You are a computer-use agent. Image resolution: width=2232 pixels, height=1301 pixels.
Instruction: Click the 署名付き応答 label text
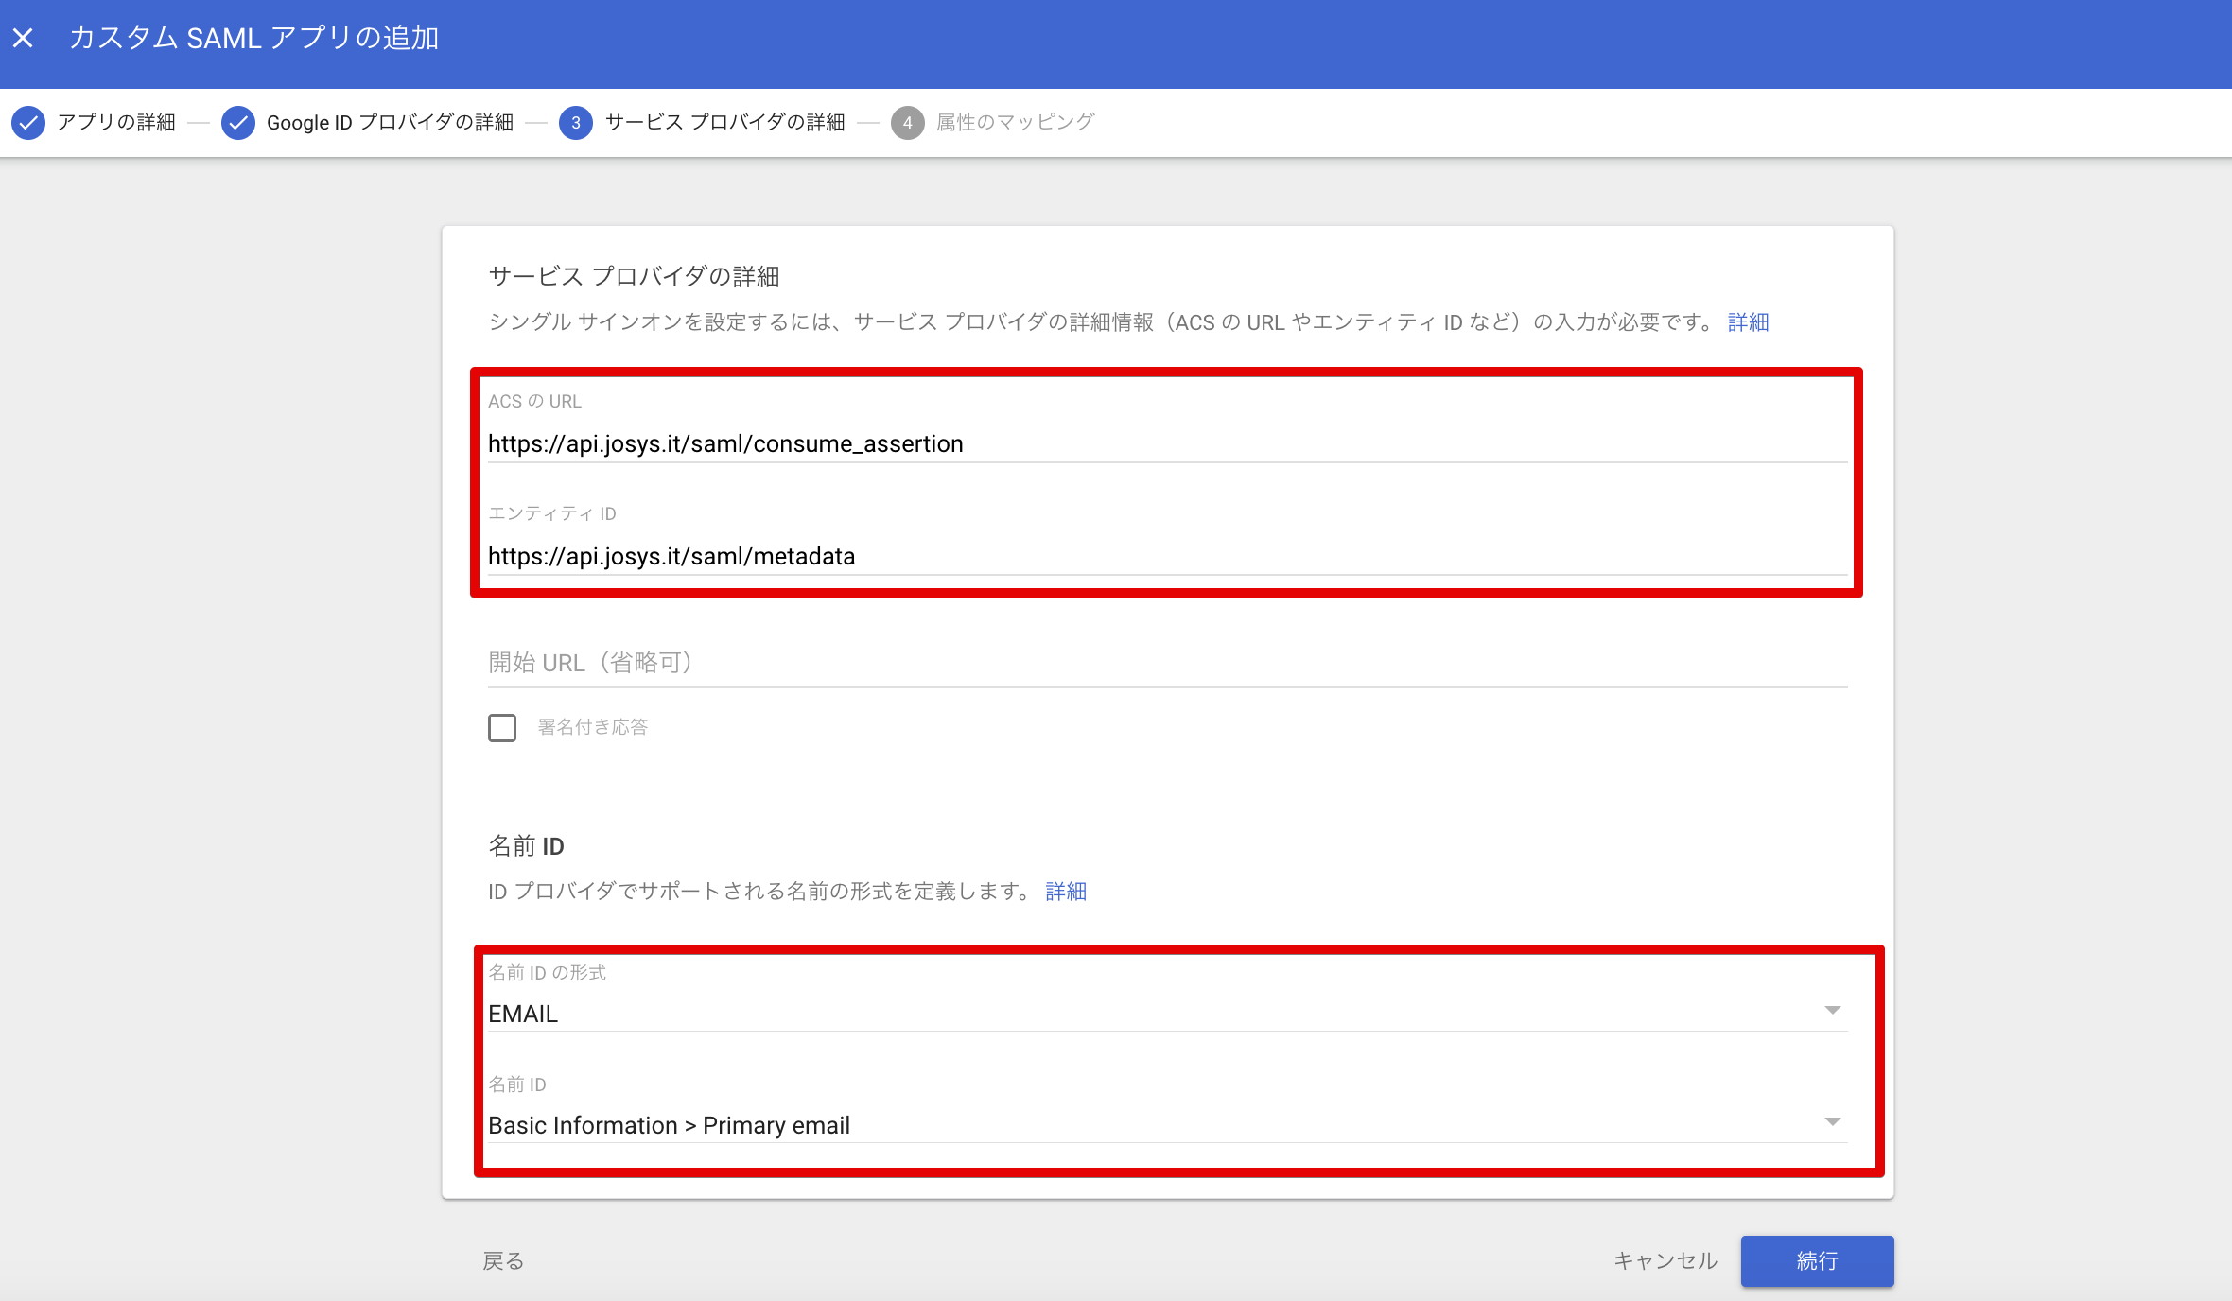(x=593, y=727)
